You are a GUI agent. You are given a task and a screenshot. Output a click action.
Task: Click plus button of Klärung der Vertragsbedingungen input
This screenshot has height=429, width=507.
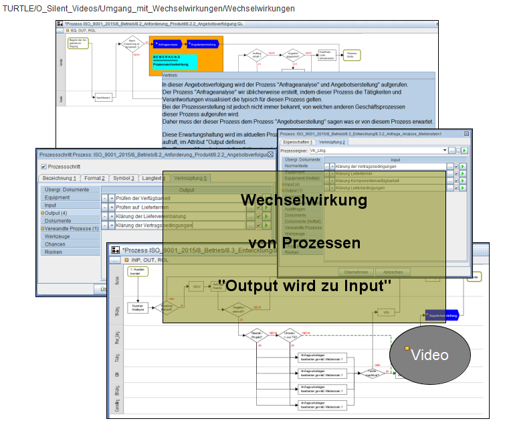point(332,166)
